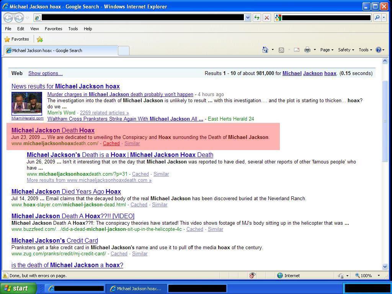Click More results from michaeljacksonhoaxdeath.com
The width and height of the screenshot is (392, 294).
point(89,180)
